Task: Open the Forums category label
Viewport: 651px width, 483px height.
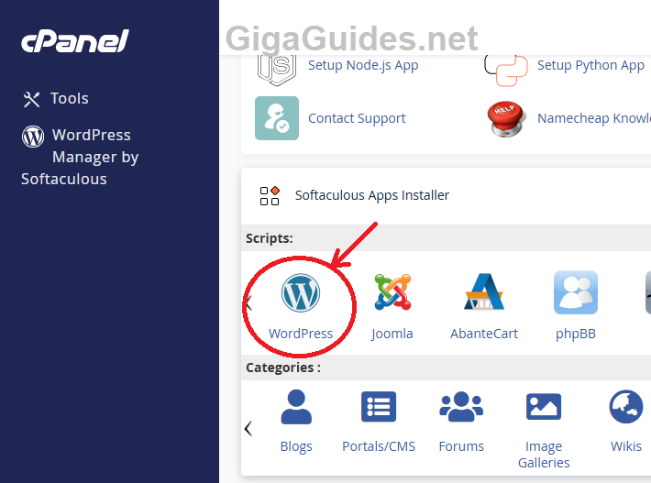Action: coord(461,446)
